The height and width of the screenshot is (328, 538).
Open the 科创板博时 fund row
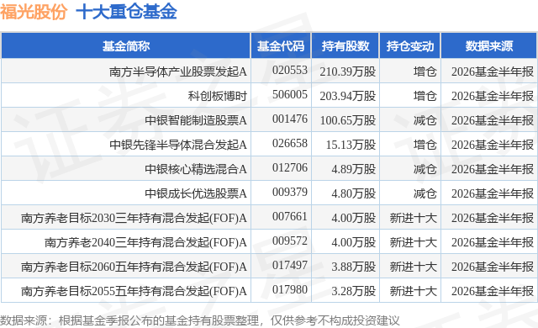pos(218,96)
